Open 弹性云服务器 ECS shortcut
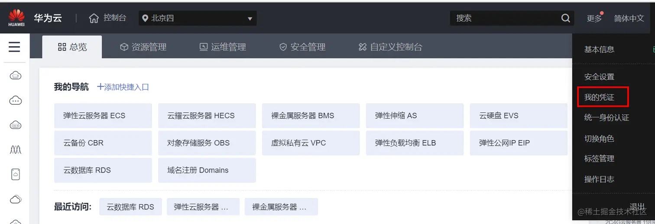The height and width of the screenshot is (224, 655). pyautogui.click(x=103, y=115)
